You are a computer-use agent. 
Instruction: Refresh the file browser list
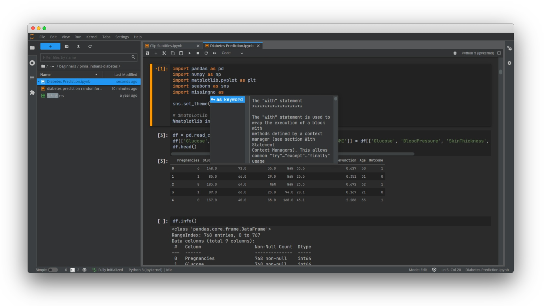point(90,46)
